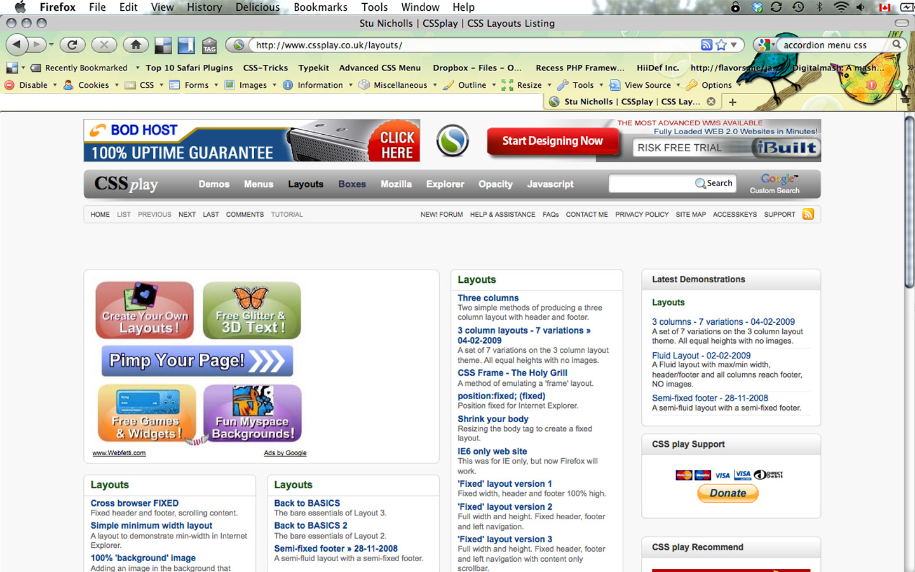
Task: Click the search magnifier in Google box
Action: pos(896,44)
